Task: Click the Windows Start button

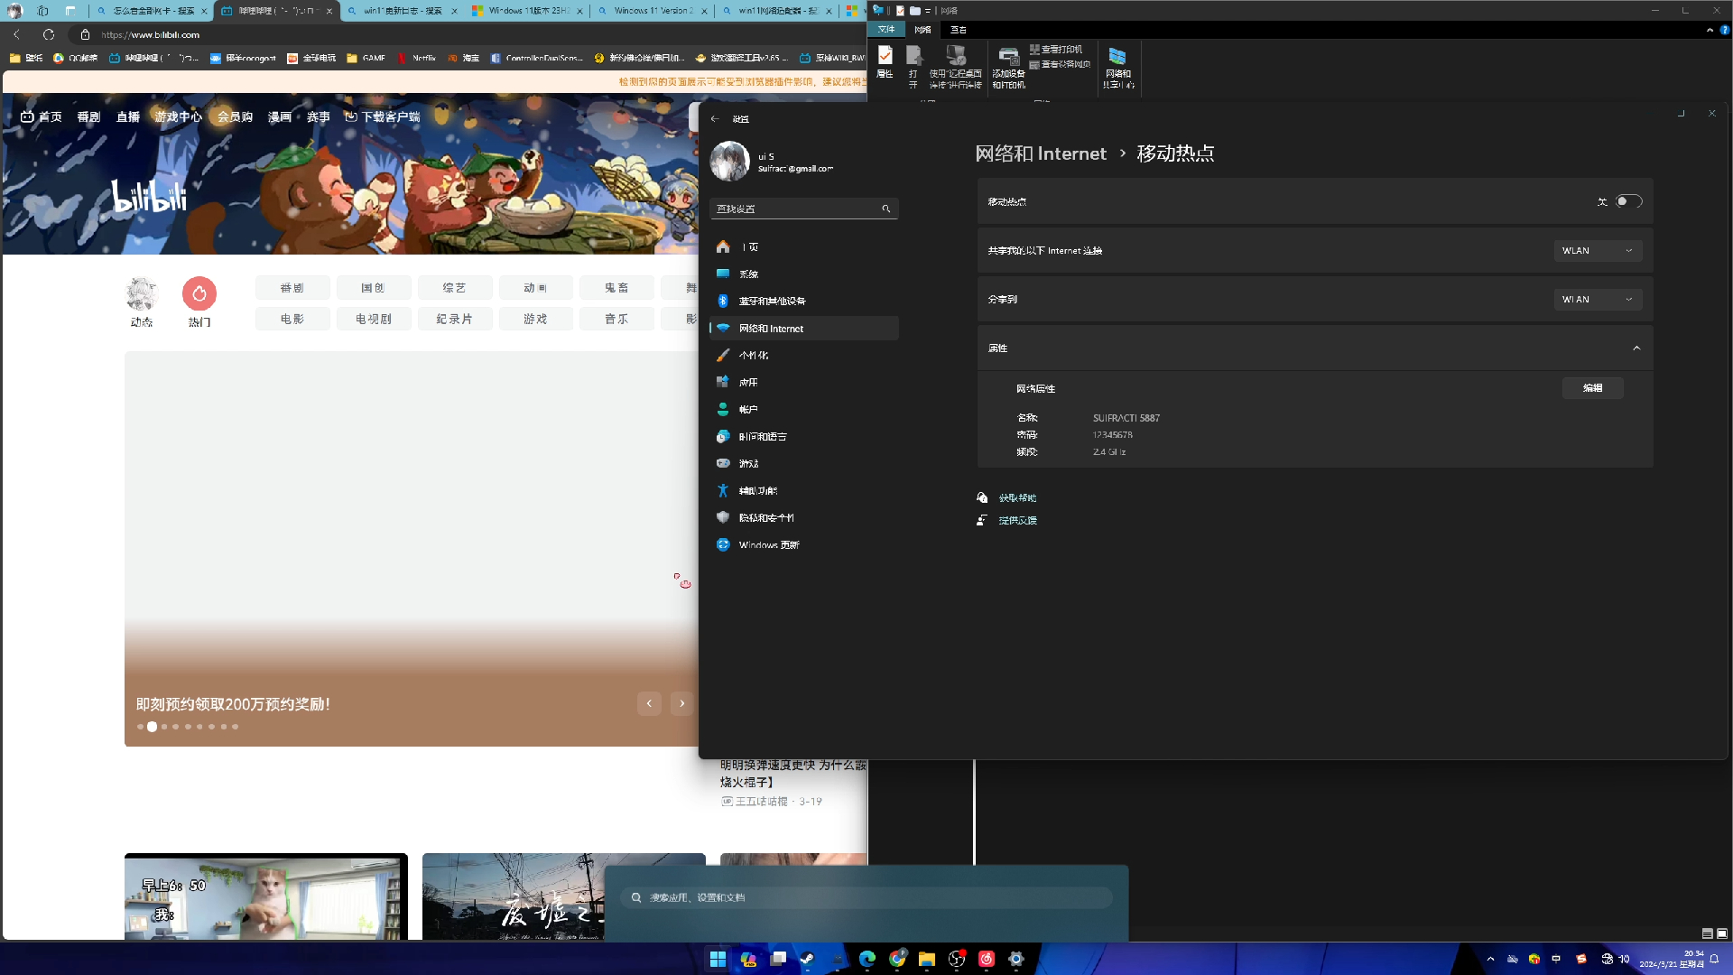Action: click(718, 959)
